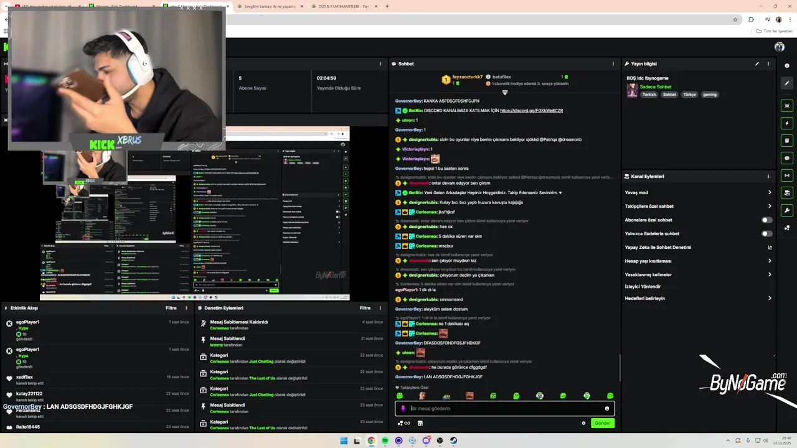Bookmark this page with the star icon
797x448 pixels.
pyautogui.click(x=735, y=19)
